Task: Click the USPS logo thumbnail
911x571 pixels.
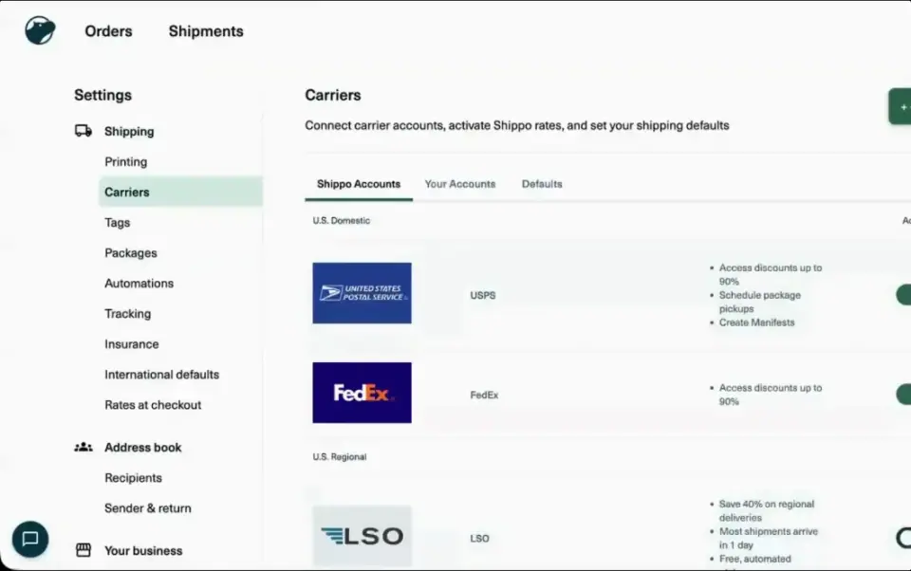Action: (x=362, y=293)
